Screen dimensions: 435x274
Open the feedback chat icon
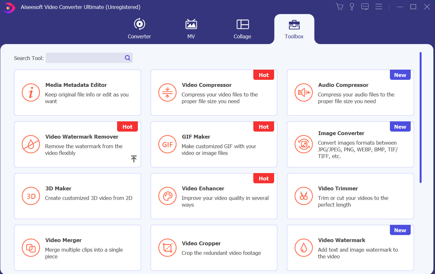point(365,7)
